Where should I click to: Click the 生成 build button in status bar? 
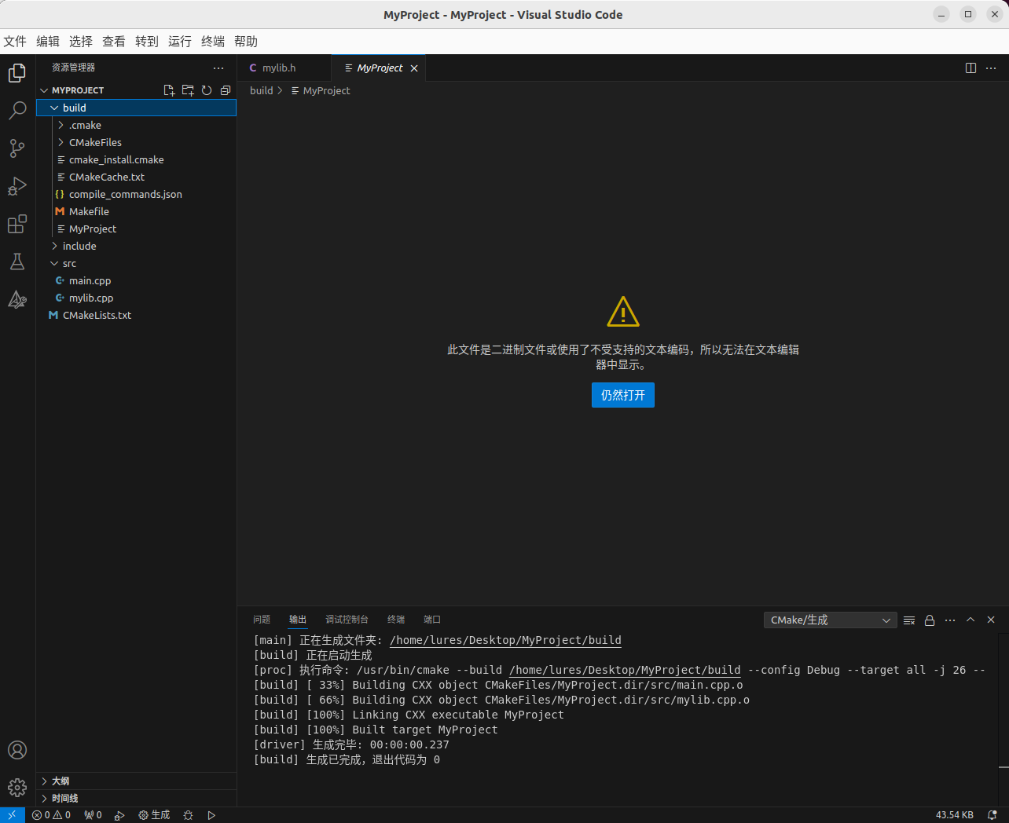[154, 815]
